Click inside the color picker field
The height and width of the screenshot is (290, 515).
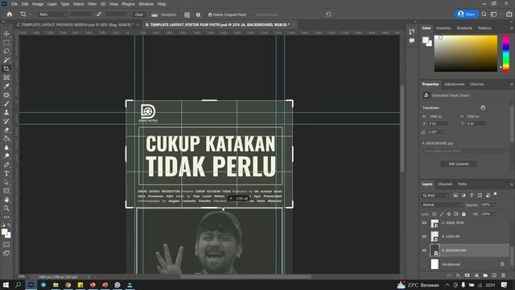(466, 54)
